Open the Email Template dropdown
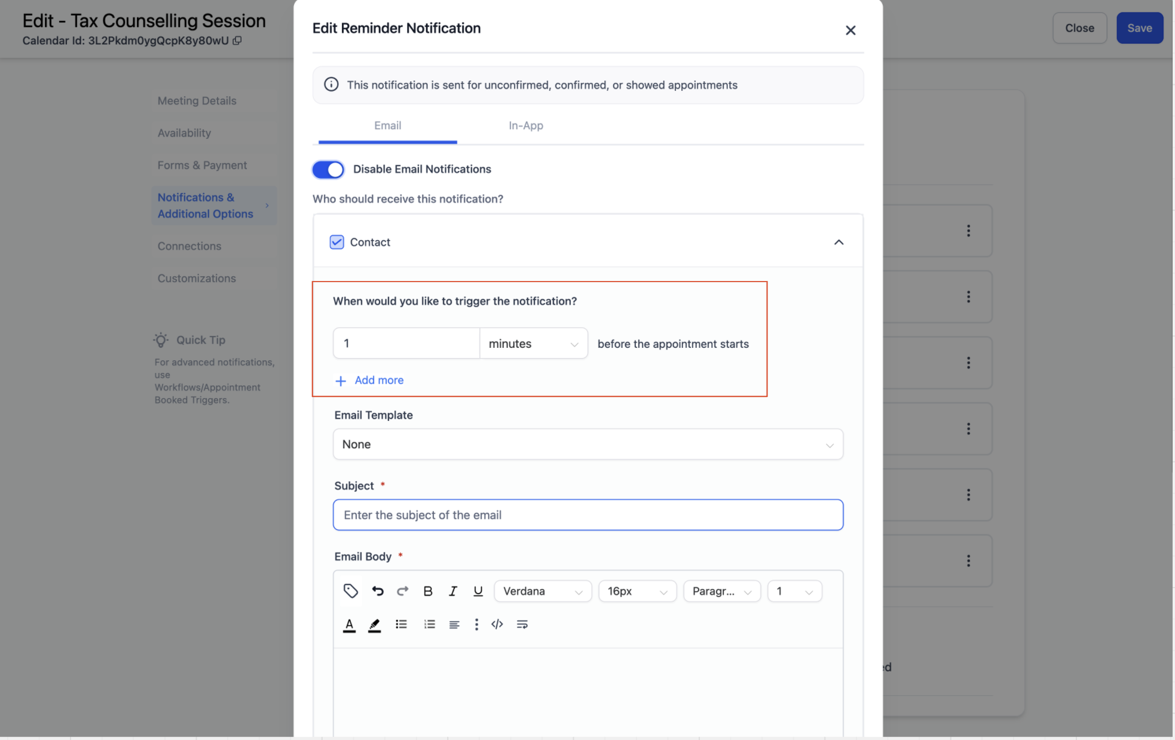The height and width of the screenshot is (740, 1175). [x=587, y=445]
